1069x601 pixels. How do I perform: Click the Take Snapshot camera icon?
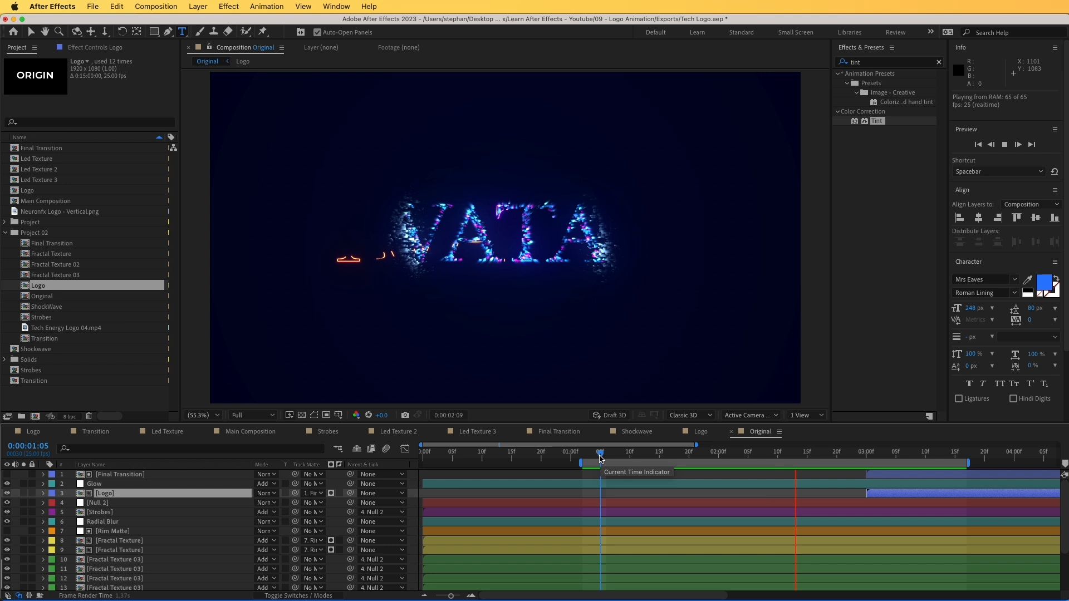coord(405,415)
